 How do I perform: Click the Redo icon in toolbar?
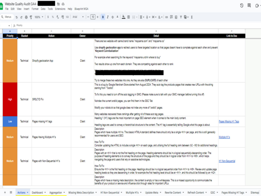(21, 17)
